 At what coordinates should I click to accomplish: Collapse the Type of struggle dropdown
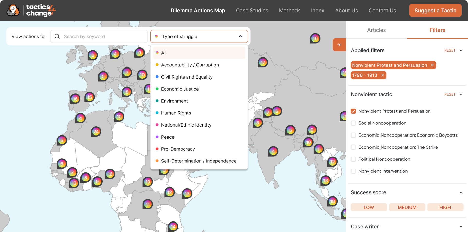pyautogui.click(x=240, y=36)
